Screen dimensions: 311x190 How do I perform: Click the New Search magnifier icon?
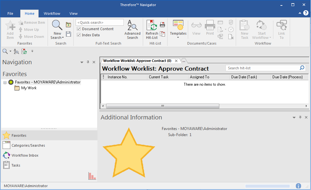(57, 24)
